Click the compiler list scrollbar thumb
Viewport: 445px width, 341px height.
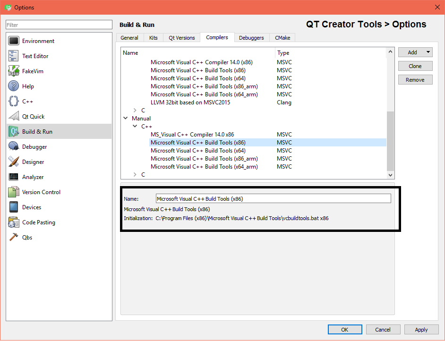390,141
